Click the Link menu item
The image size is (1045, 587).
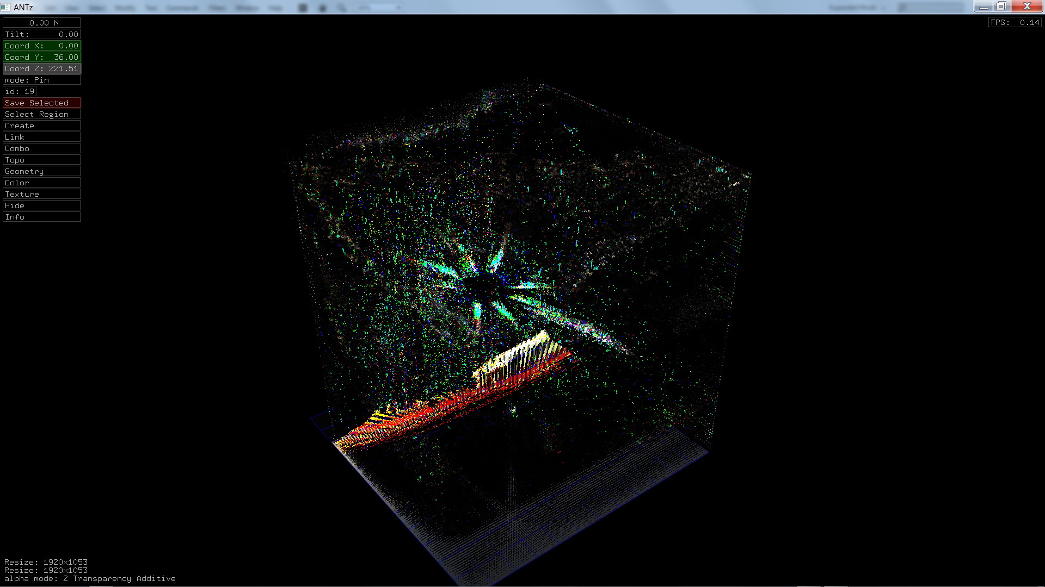pyautogui.click(x=41, y=137)
